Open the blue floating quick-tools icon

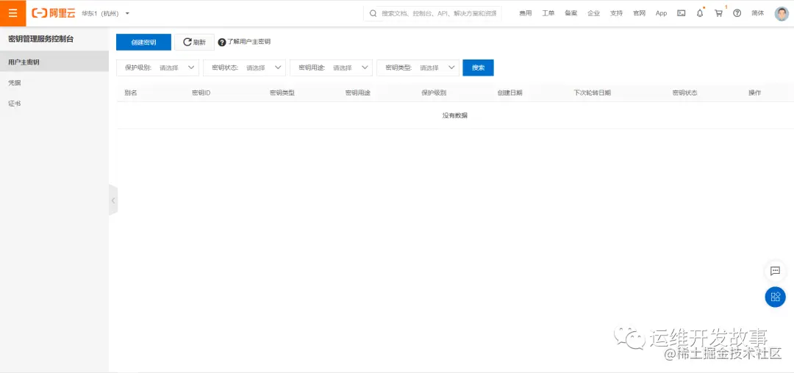click(775, 297)
